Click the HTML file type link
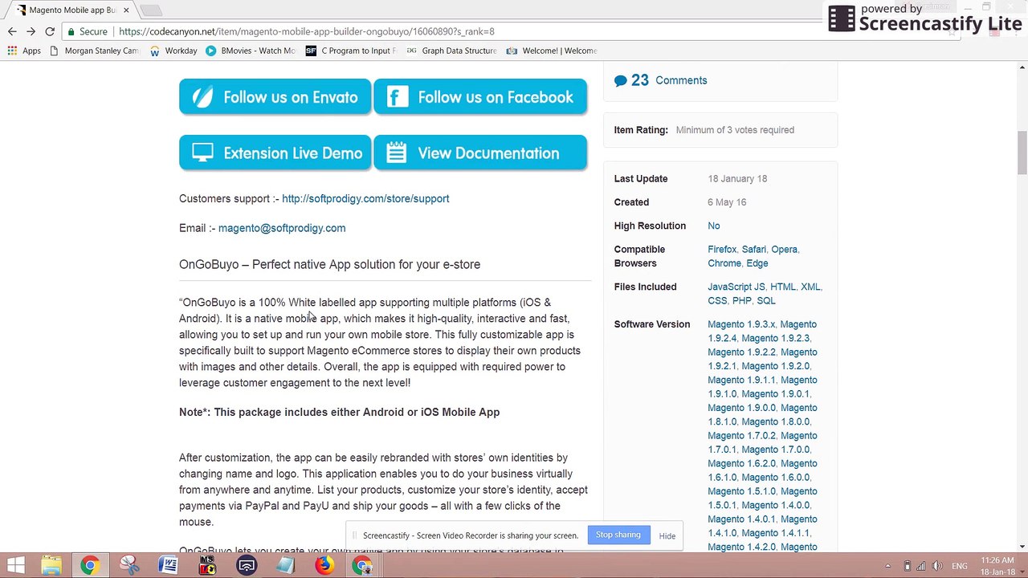Screen dimensions: 1028x578 [x=782, y=287]
